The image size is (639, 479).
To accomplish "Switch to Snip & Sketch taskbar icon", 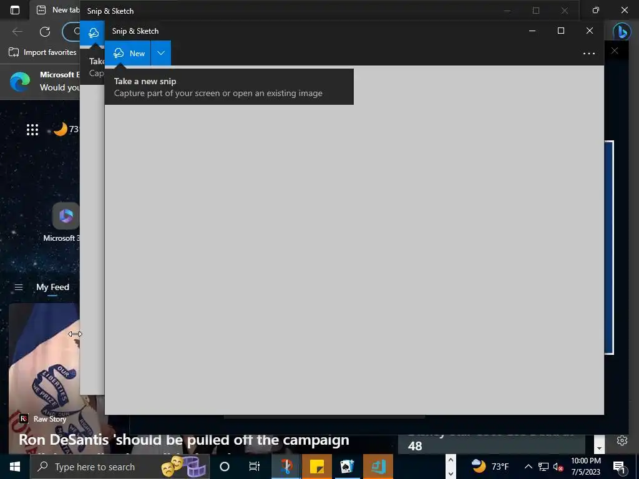I will [286, 467].
